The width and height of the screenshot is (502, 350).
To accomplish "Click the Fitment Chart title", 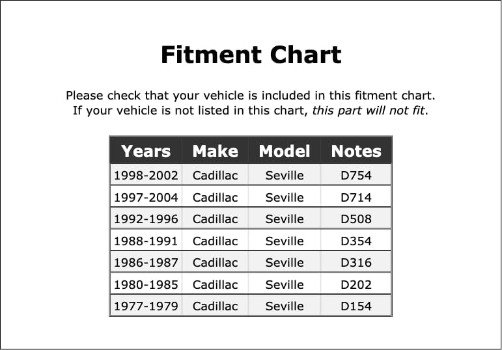I will 251,55.
